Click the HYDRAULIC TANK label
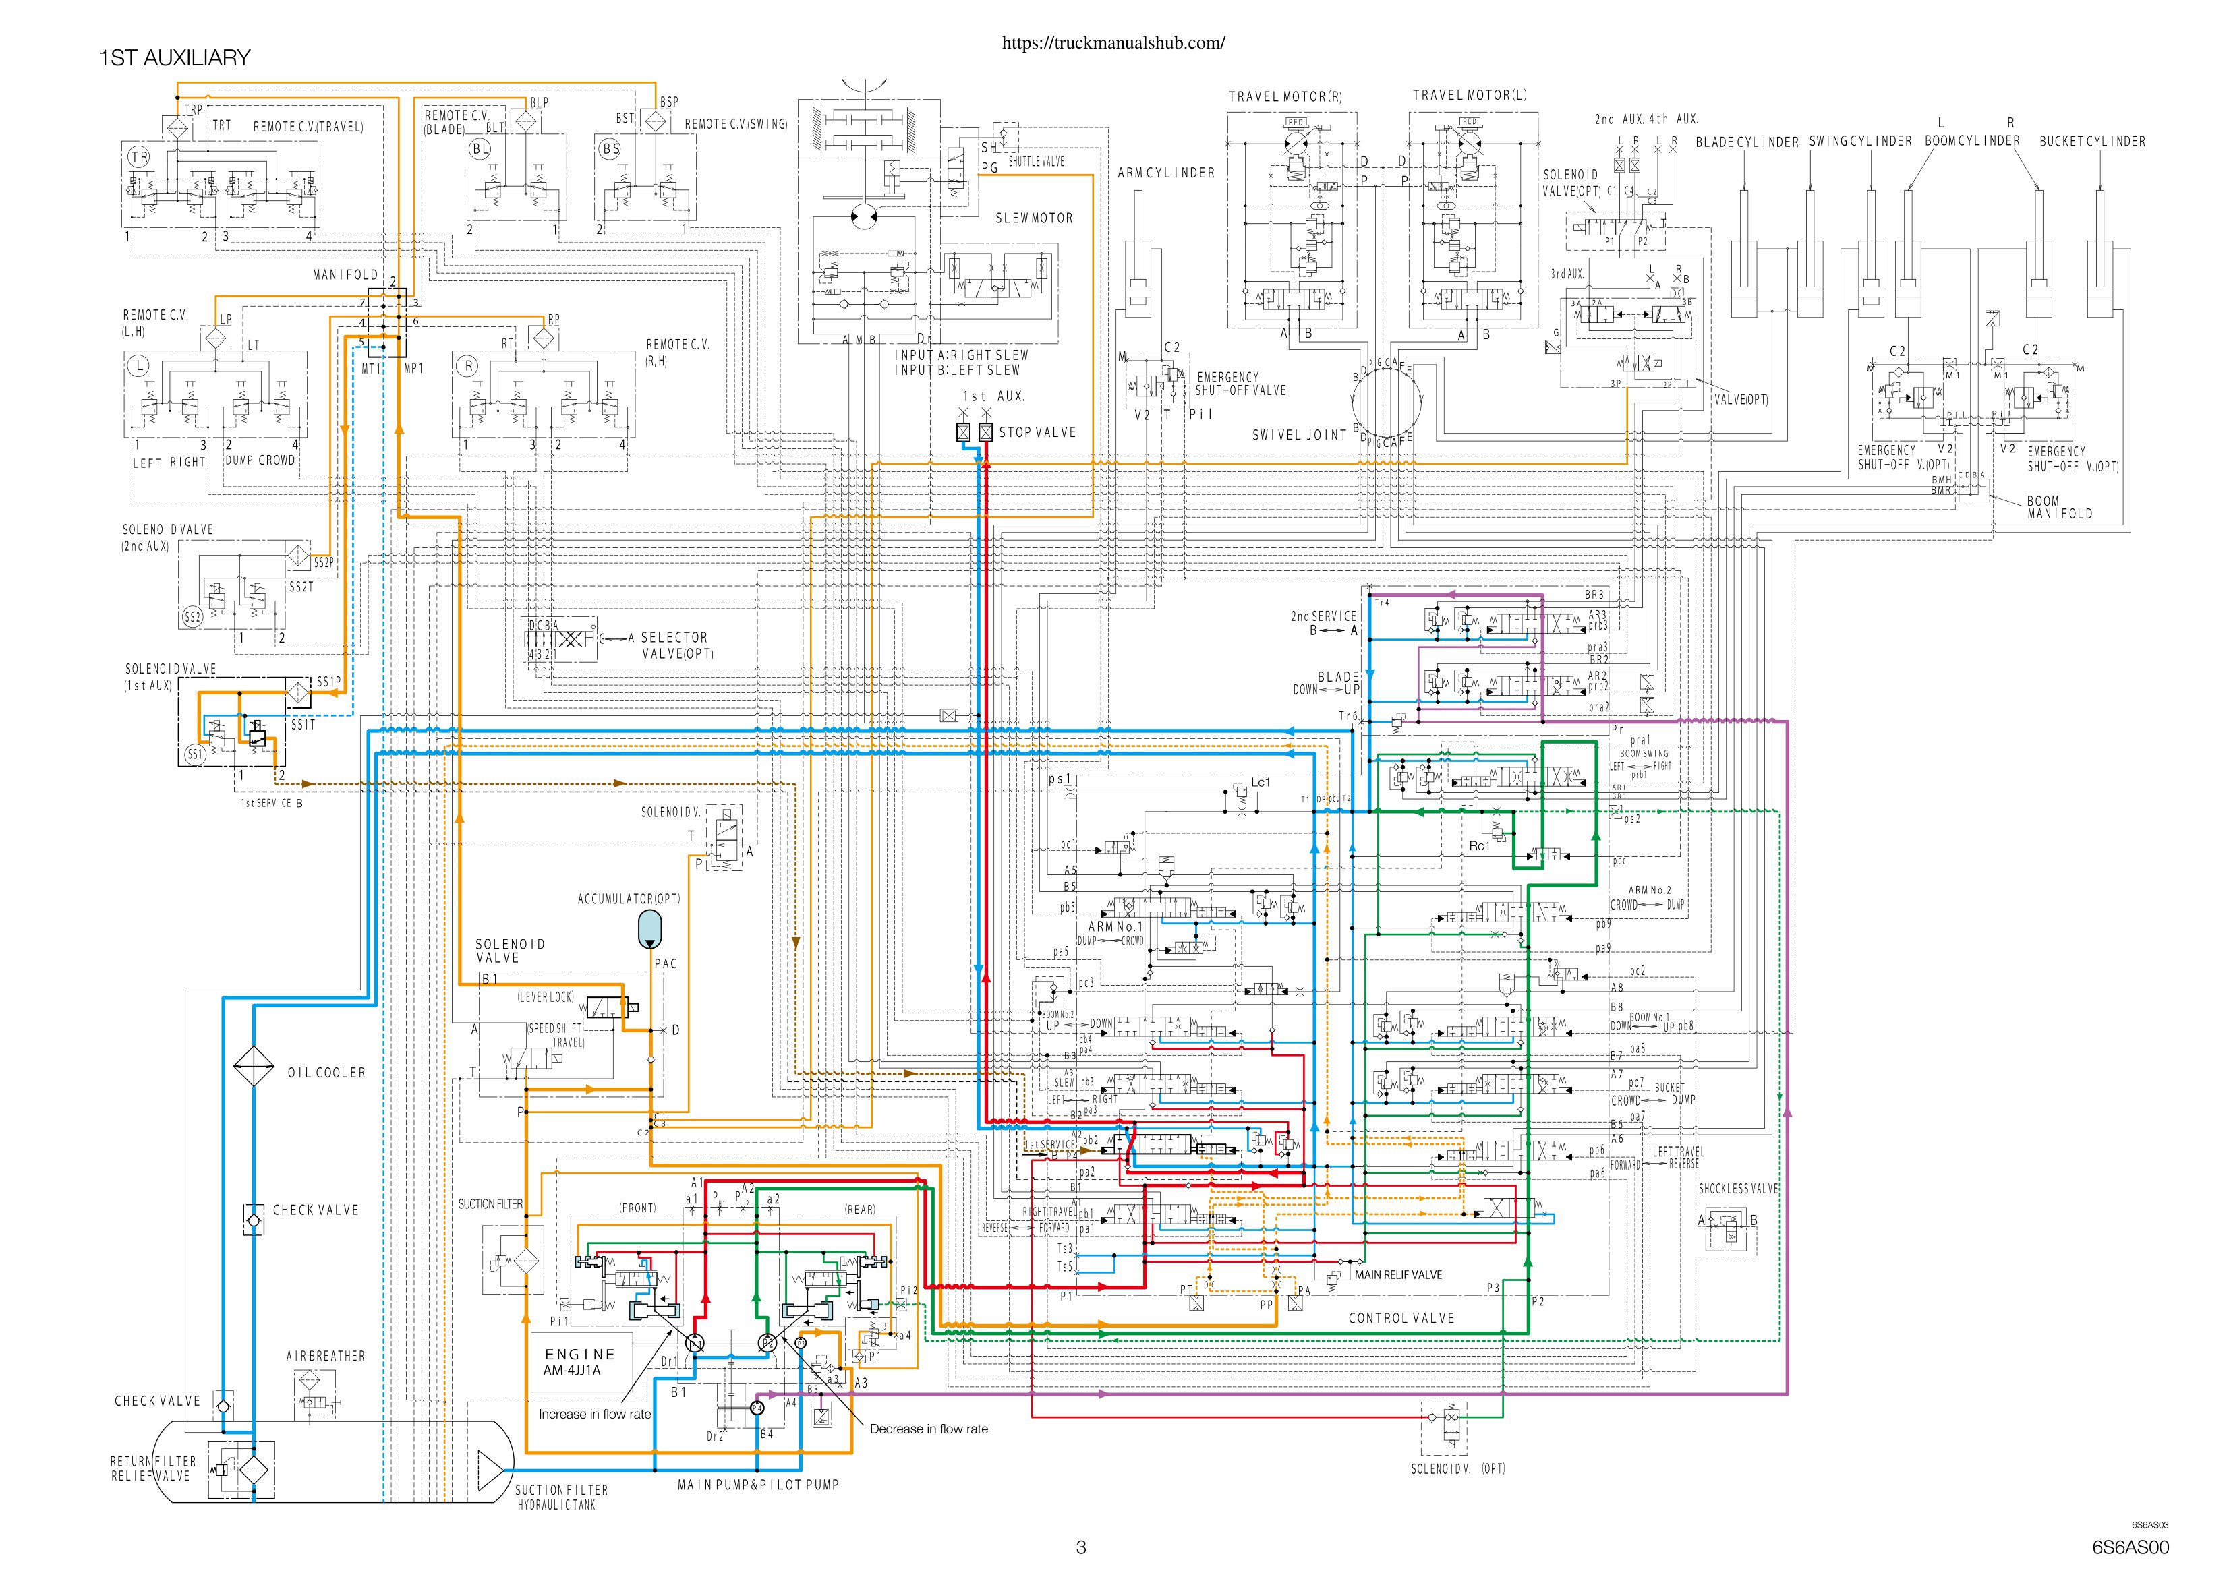 click(x=557, y=1505)
